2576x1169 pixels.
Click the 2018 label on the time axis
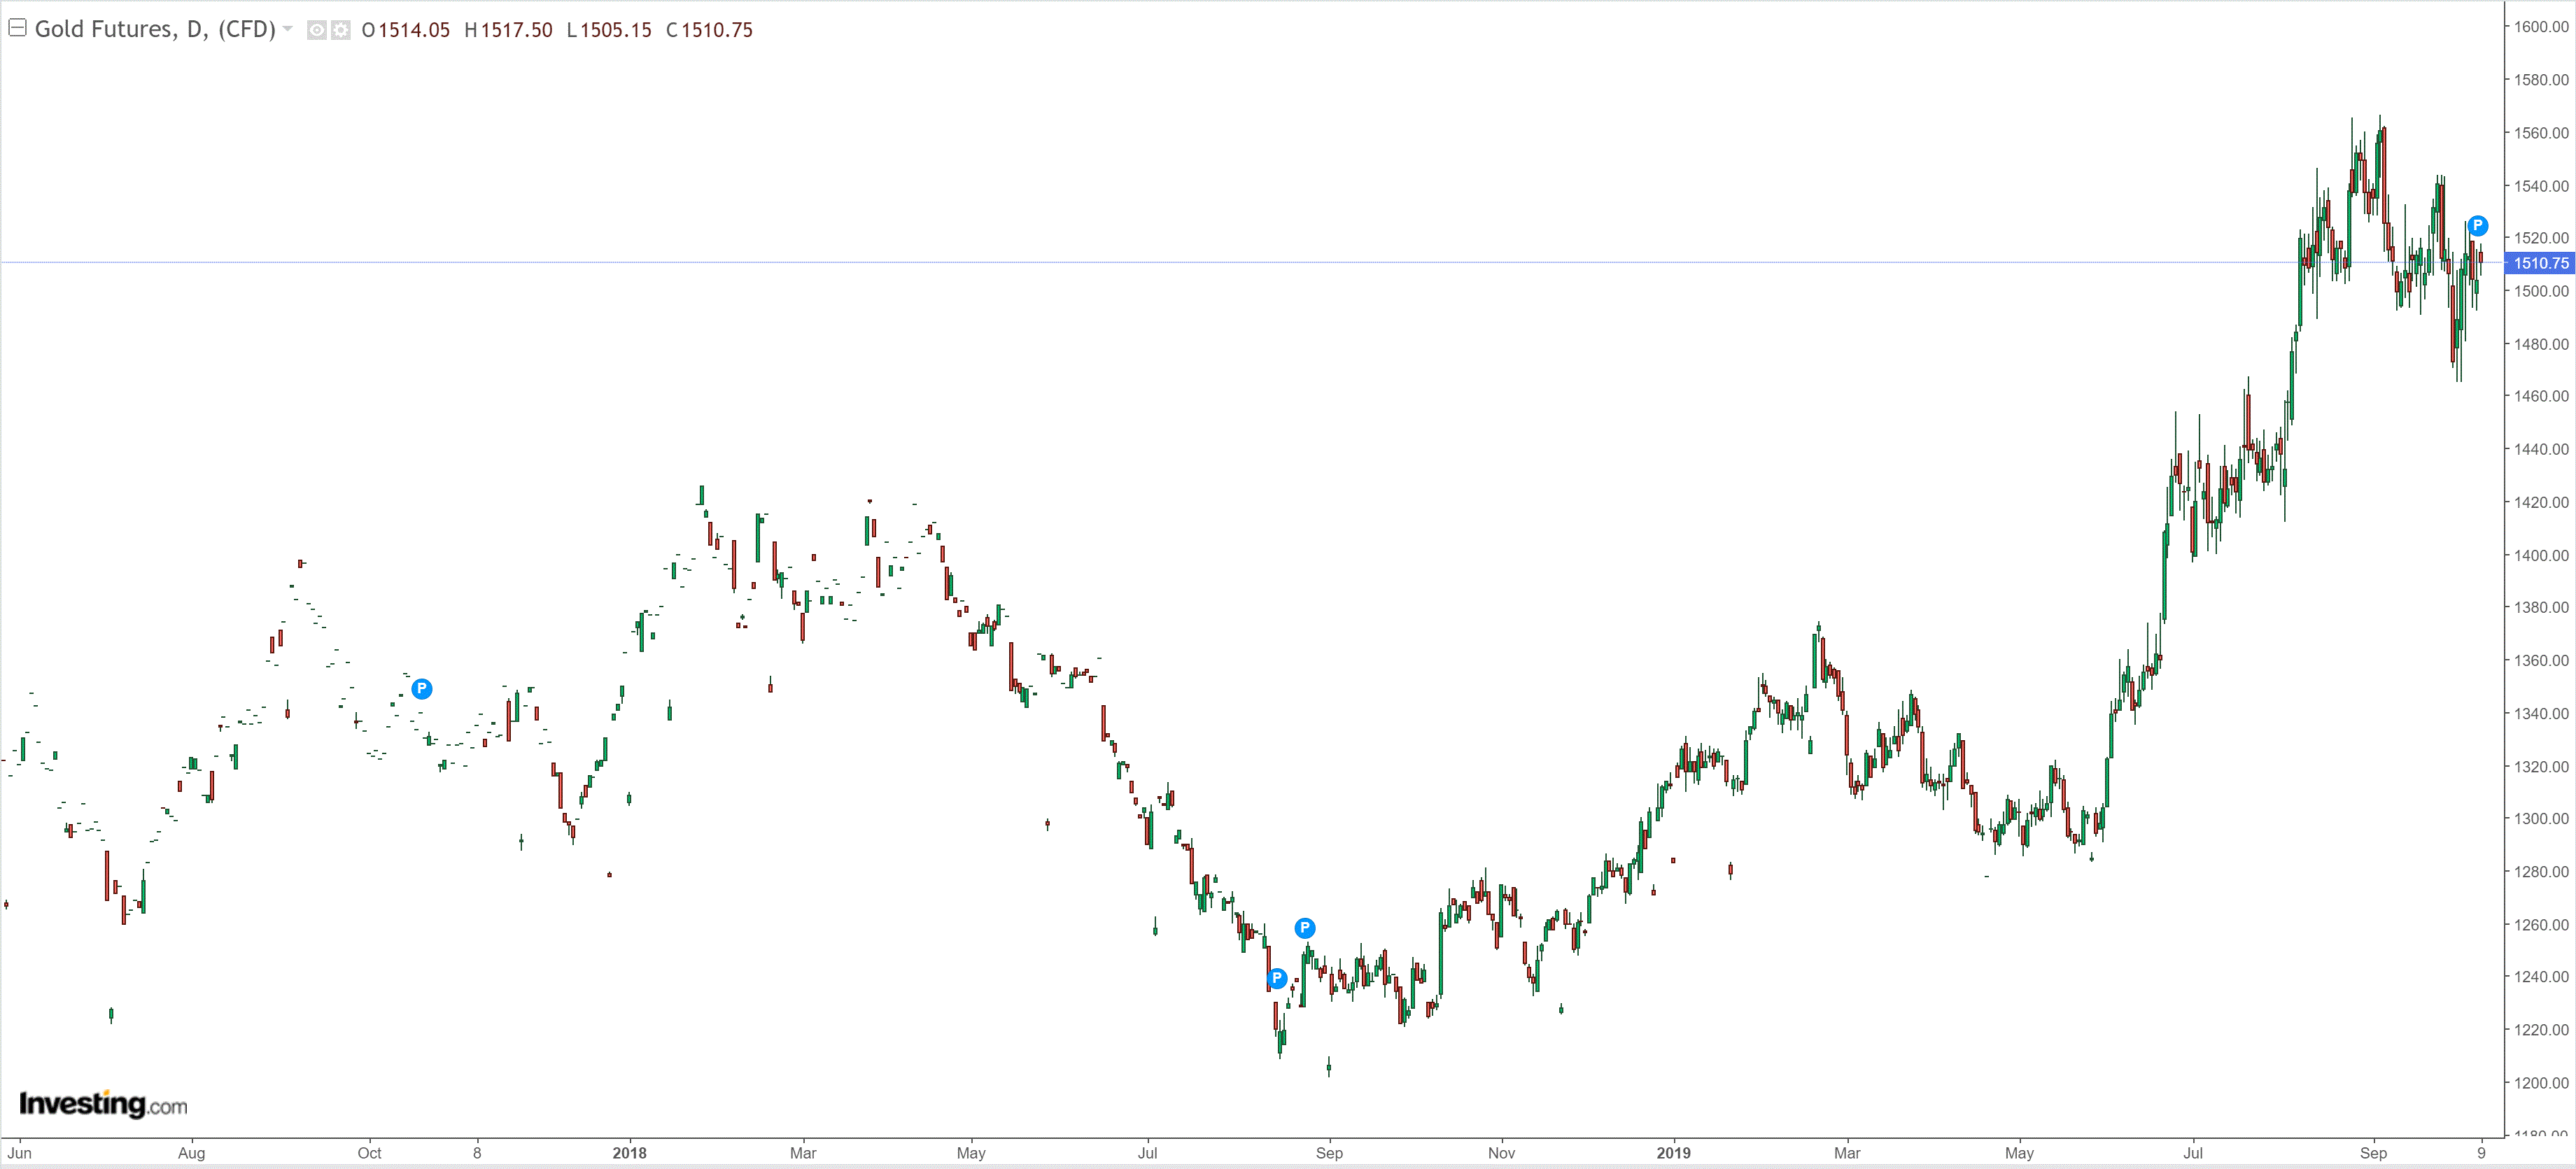point(629,1153)
